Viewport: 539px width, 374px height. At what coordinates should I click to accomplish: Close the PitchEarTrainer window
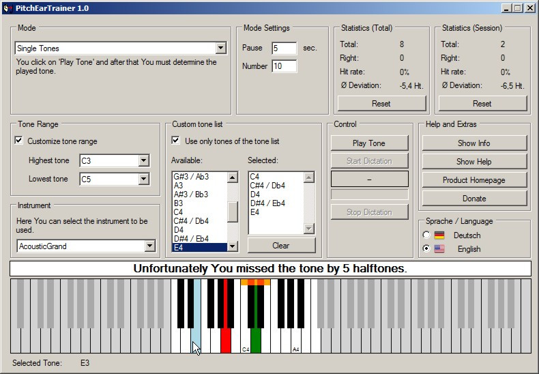point(529,8)
